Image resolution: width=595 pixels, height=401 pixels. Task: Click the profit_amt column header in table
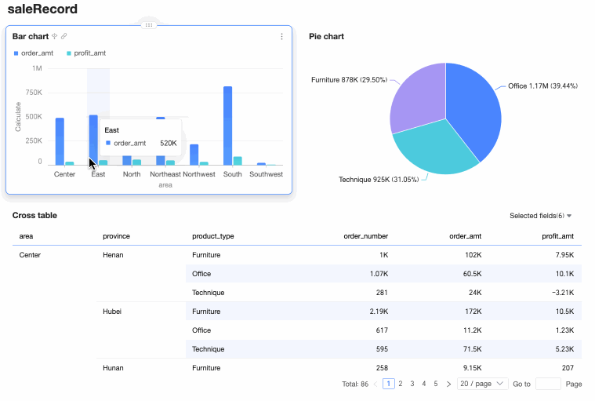click(558, 236)
